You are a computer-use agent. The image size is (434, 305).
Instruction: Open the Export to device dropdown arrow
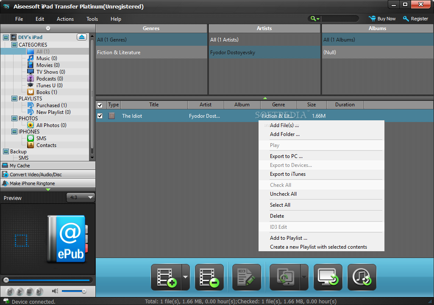[304, 277]
